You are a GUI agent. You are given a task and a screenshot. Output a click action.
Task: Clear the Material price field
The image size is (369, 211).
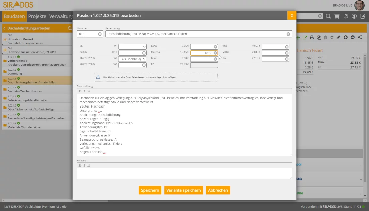coord(215,53)
